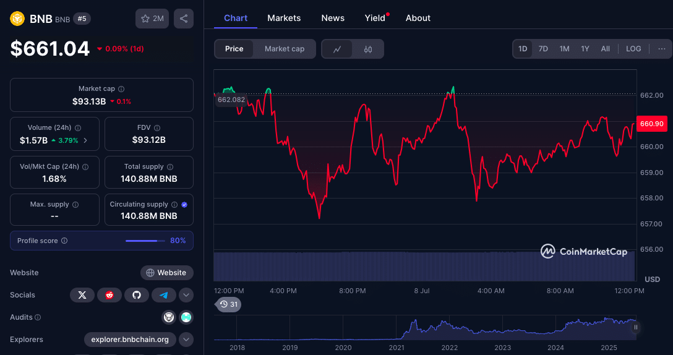Screen dimensions: 673x355
Task: Click the mini historical range chart at 2021
Action: pyautogui.click(x=397, y=328)
